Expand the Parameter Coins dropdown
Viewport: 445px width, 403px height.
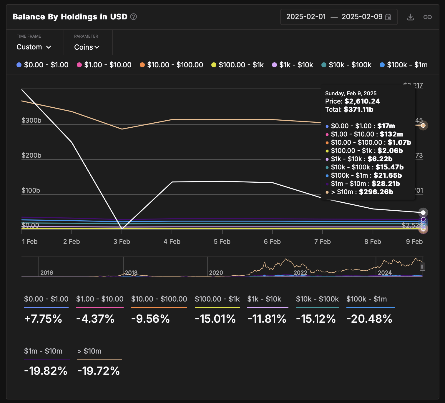(x=87, y=47)
